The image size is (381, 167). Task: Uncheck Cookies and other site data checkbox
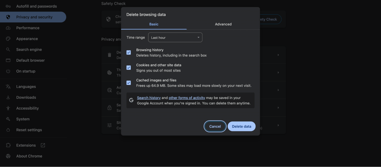129,68
